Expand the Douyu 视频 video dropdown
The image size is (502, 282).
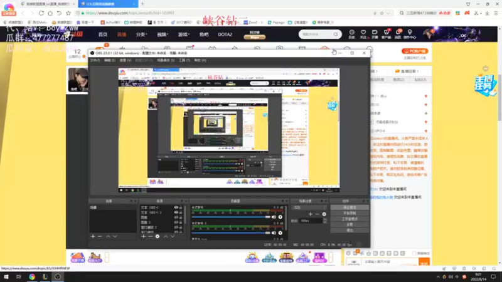tap(163, 34)
